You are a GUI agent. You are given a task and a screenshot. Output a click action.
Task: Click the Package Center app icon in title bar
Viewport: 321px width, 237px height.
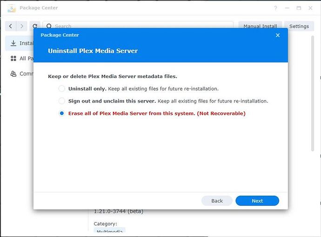tap(12, 8)
